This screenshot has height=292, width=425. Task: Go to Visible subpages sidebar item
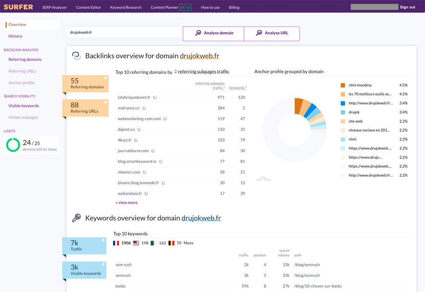pyautogui.click(x=23, y=118)
